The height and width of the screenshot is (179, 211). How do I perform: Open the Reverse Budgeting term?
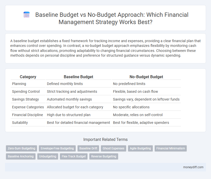(x=103, y=156)
